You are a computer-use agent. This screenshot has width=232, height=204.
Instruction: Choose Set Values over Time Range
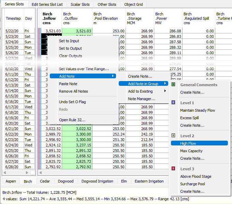point(84,69)
